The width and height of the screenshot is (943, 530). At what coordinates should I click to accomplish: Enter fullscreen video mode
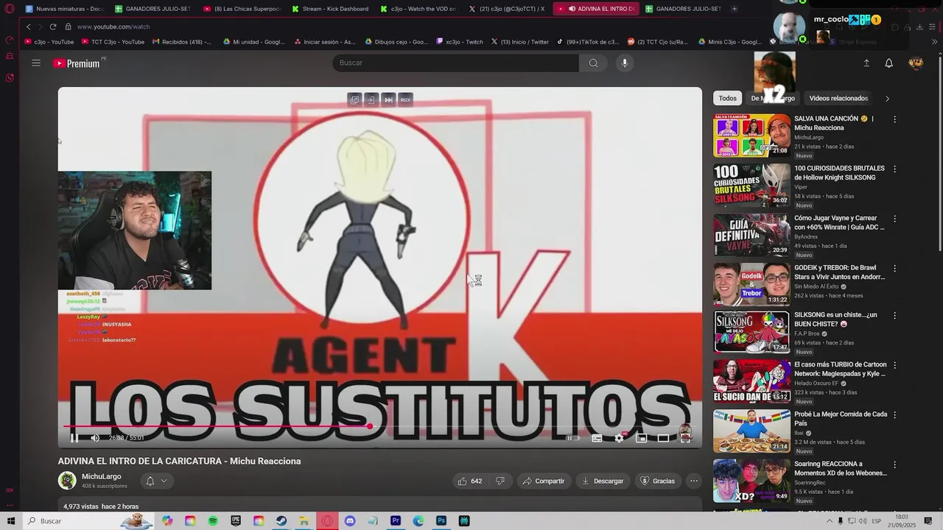point(685,438)
